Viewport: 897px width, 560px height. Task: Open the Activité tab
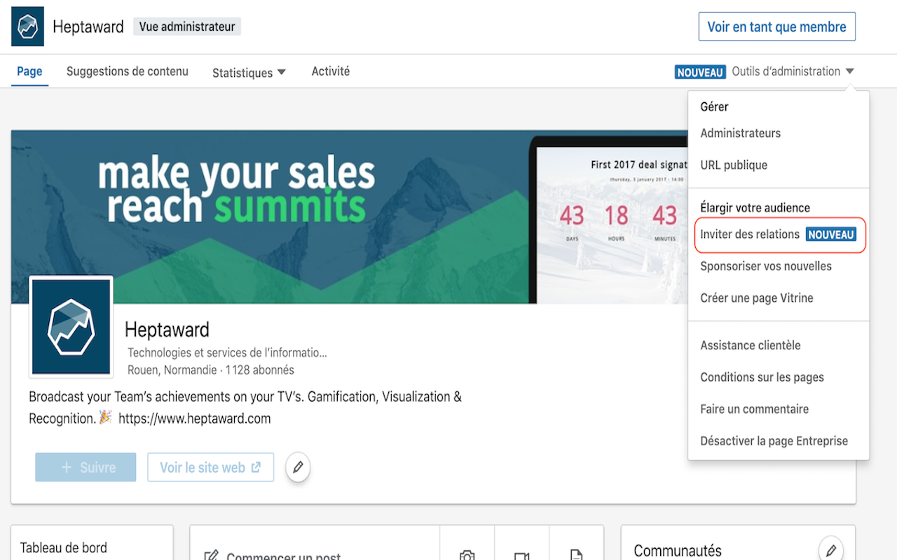tap(330, 71)
